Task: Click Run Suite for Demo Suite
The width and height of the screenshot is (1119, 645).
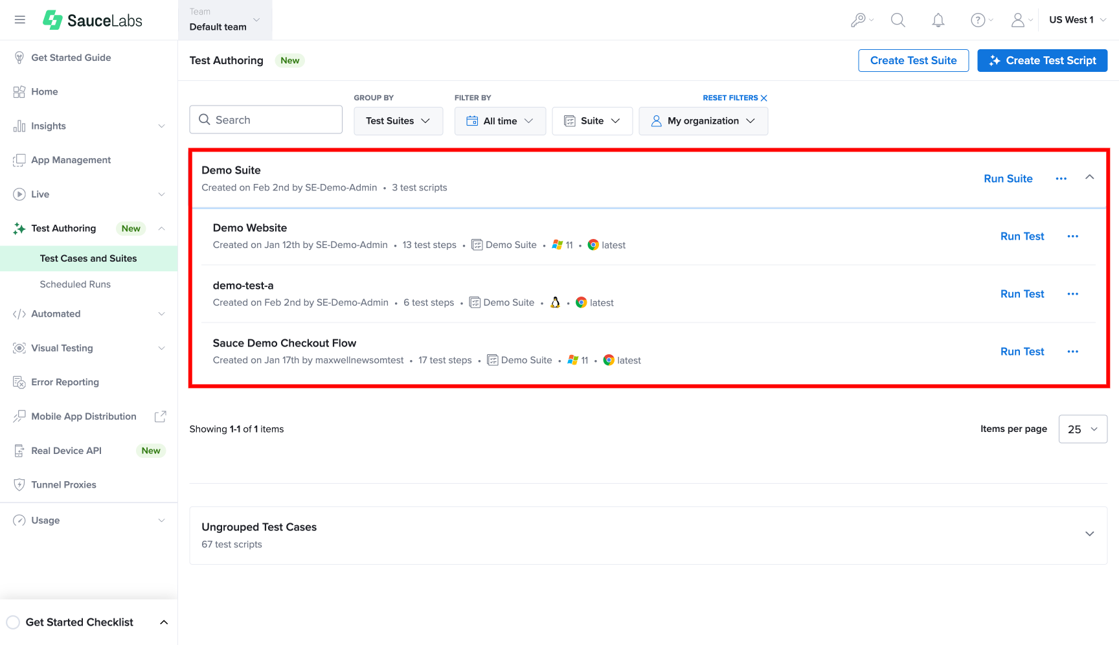Action: click(x=1008, y=179)
